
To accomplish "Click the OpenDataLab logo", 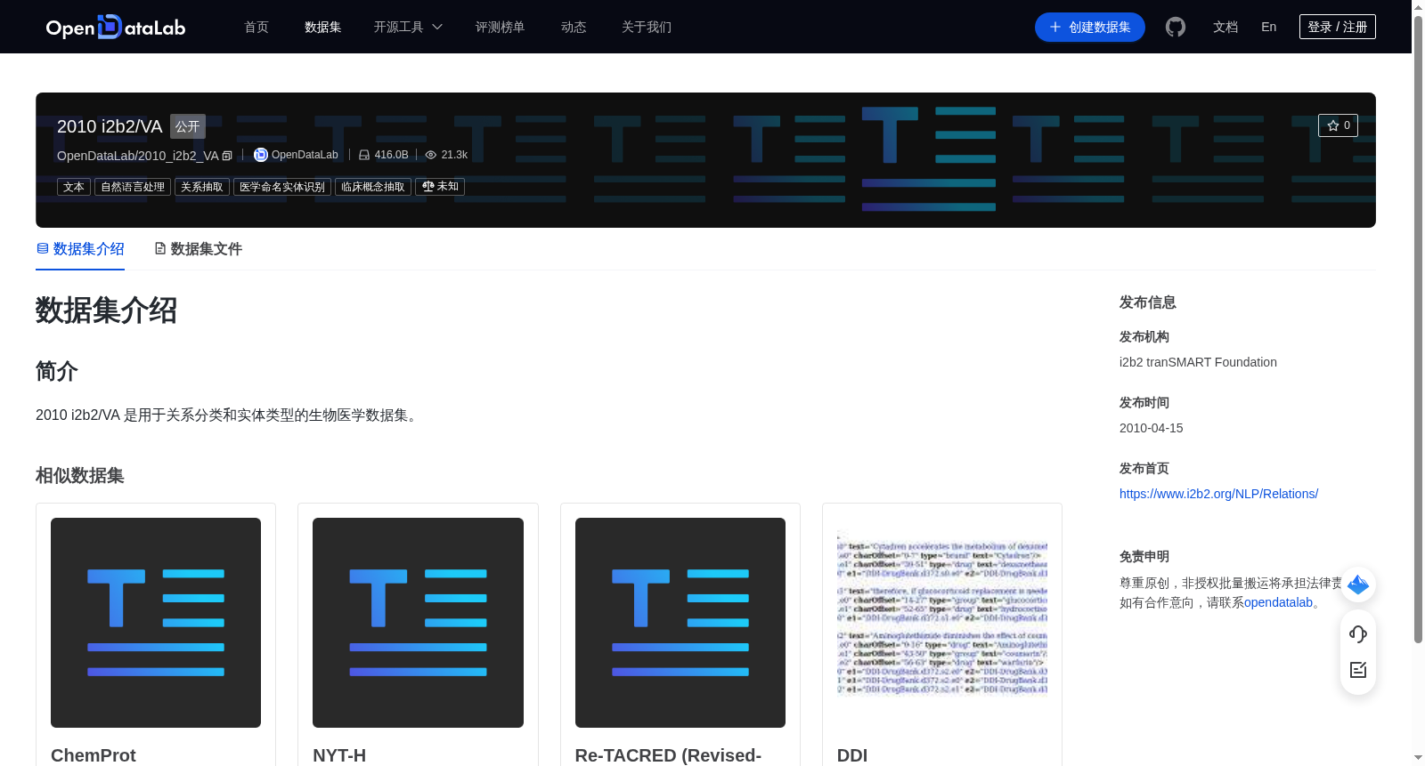I will [116, 28].
